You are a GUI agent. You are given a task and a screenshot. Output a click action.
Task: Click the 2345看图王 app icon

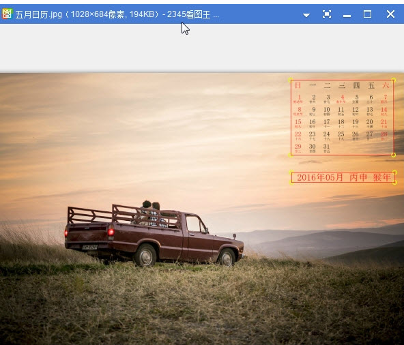pyautogui.click(x=7, y=14)
